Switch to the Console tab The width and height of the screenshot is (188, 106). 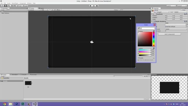click(23, 74)
